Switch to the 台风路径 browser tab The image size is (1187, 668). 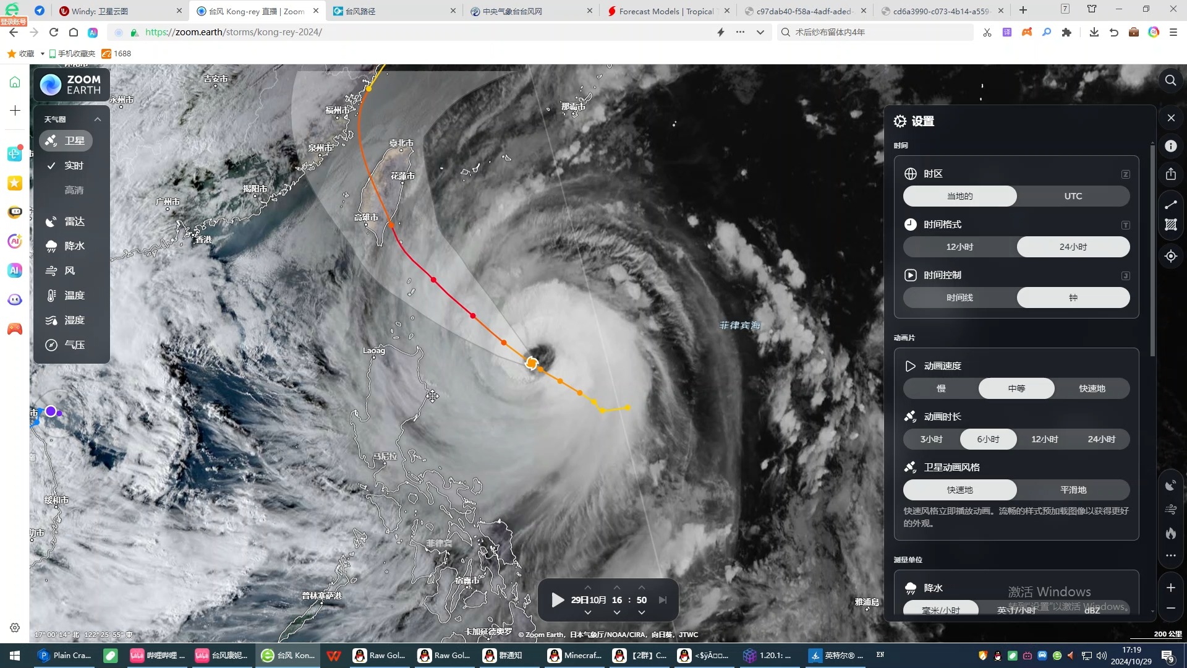[393, 11]
